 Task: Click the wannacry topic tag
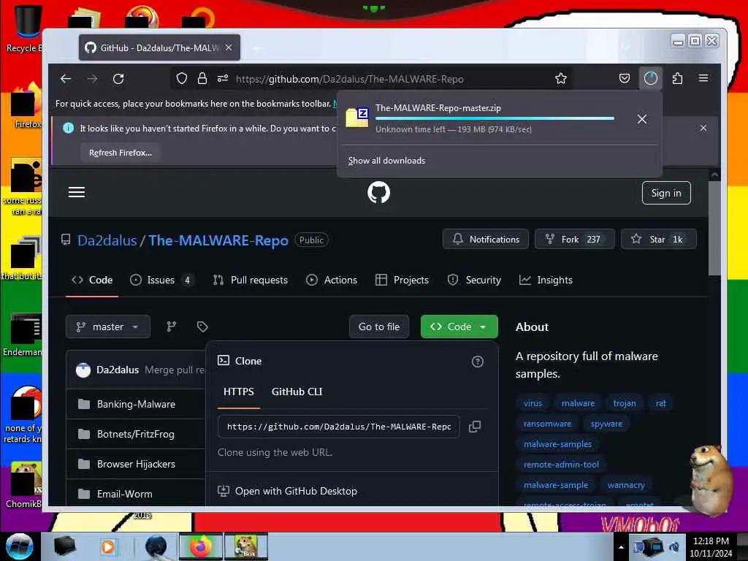pos(626,485)
